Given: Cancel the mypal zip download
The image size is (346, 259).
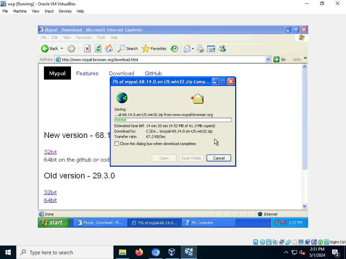Looking at the screenshot, I should tap(219, 158).
